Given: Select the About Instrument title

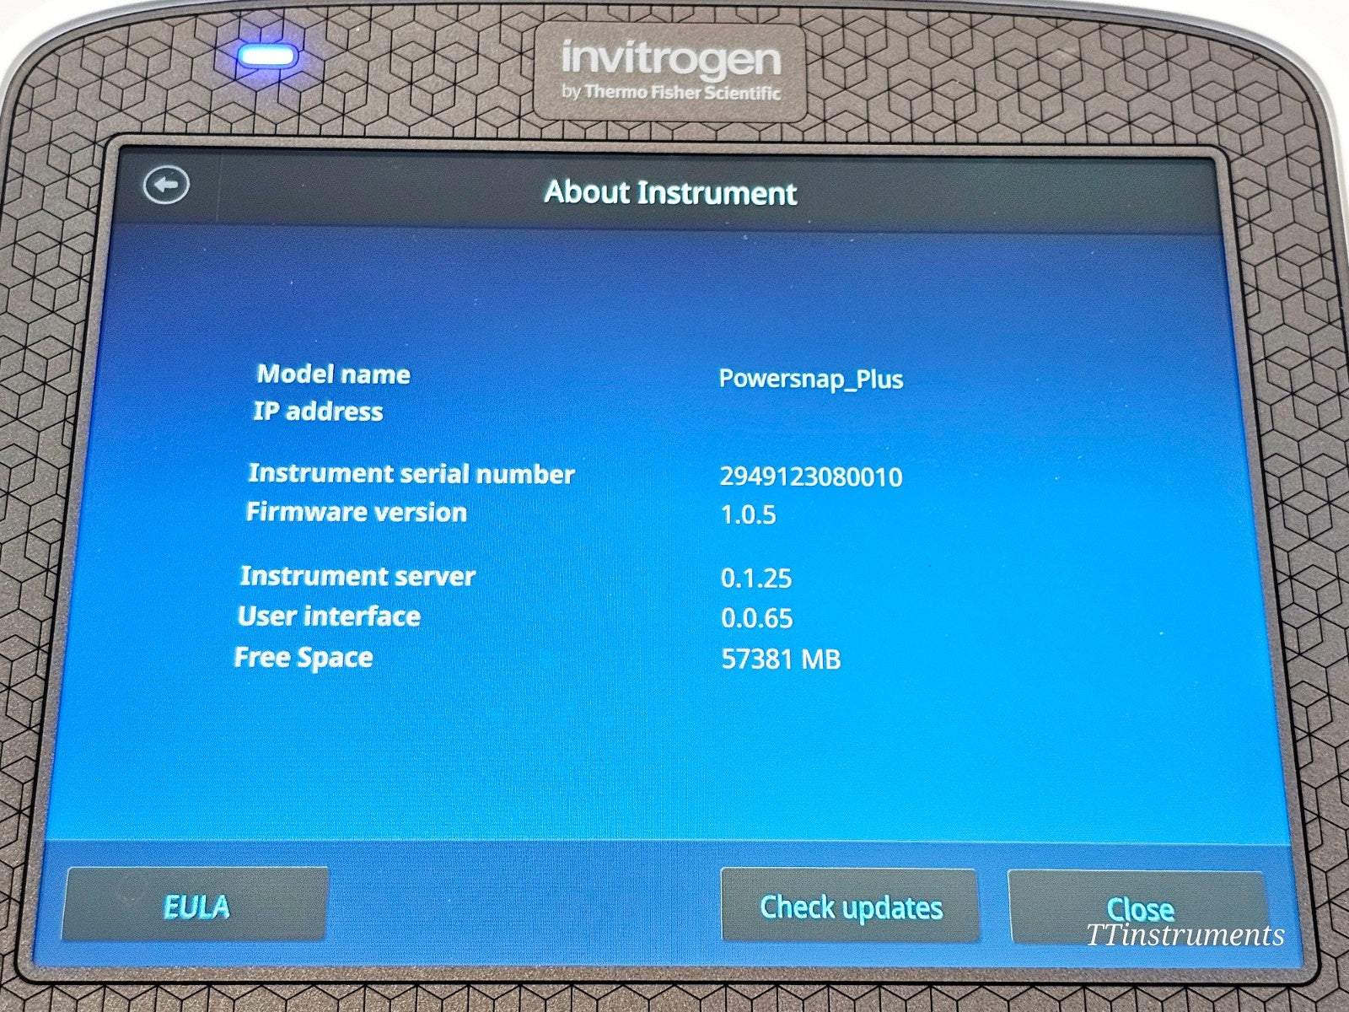Looking at the screenshot, I should (x=670, y=192).
